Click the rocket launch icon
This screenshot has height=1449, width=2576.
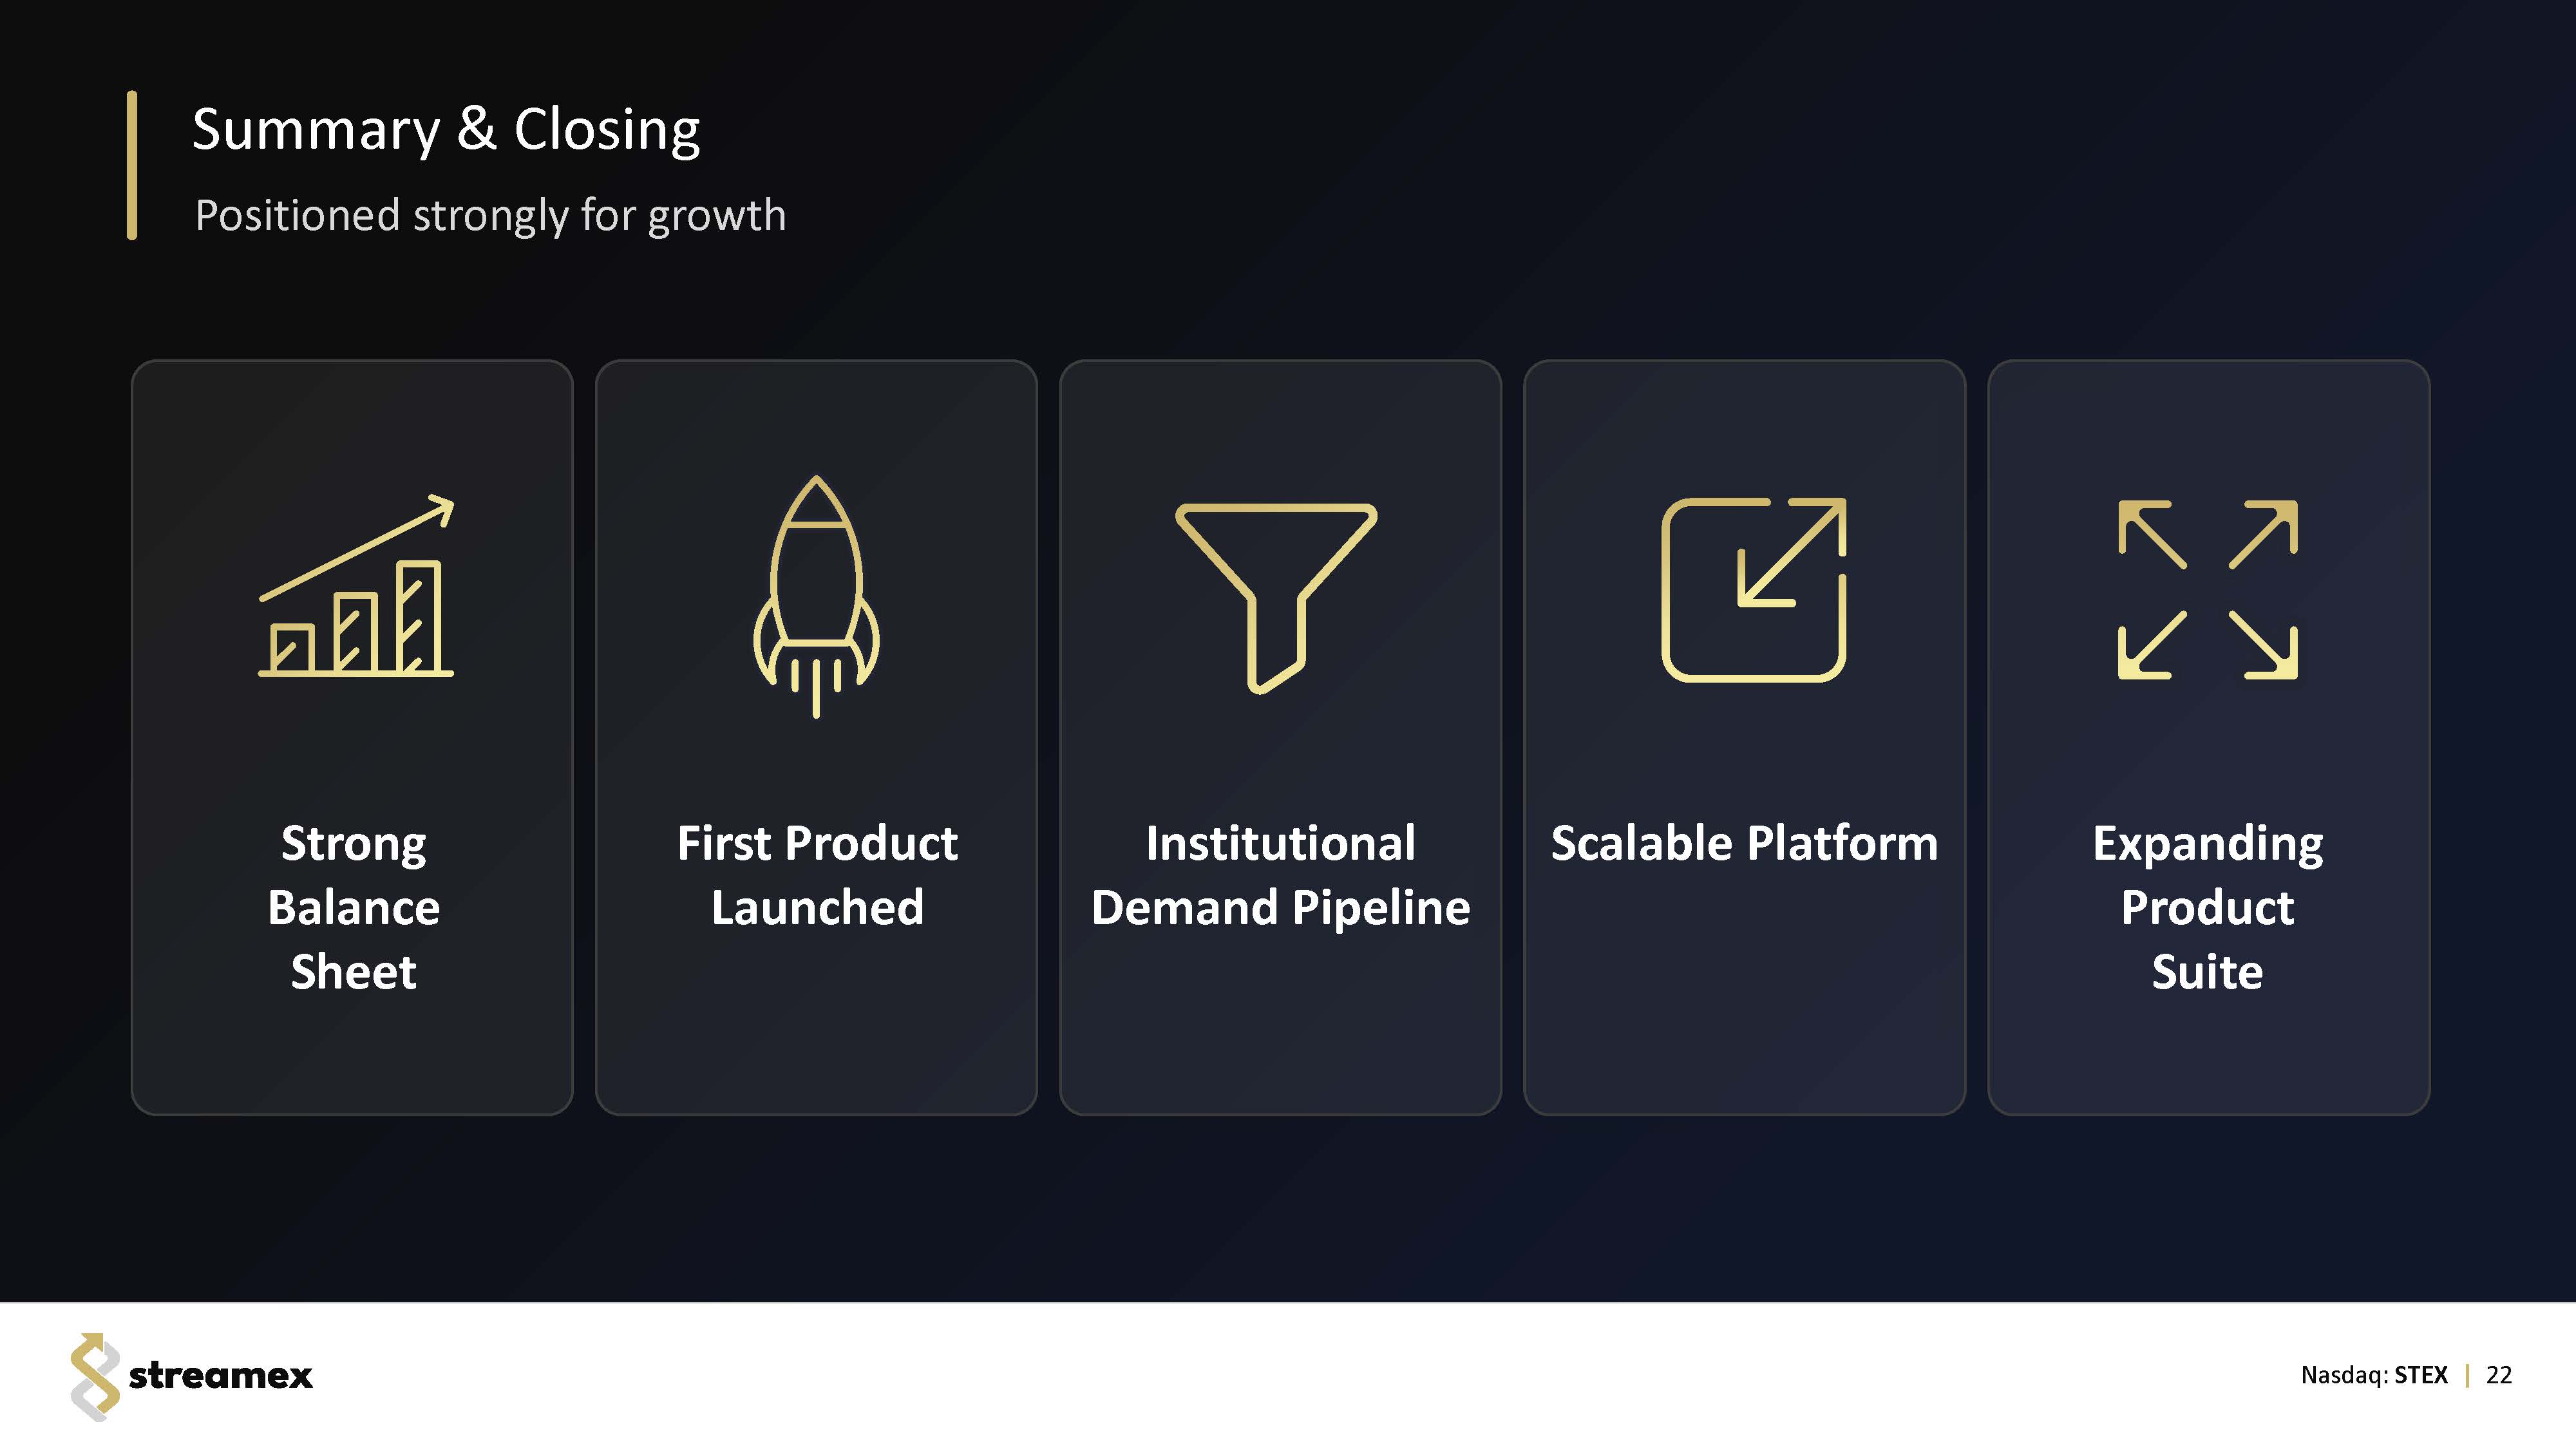[x=816, y=596]
